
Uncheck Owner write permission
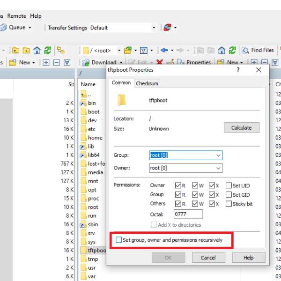point(195,185)
